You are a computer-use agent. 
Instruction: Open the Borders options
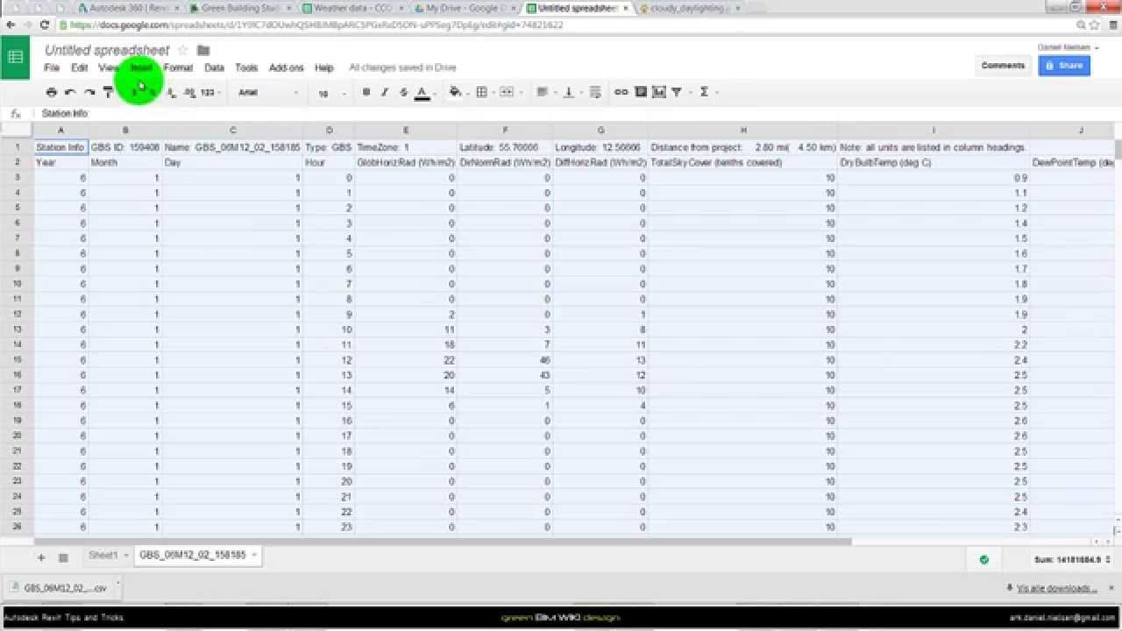pyautogui.click(x=483, y=92)
